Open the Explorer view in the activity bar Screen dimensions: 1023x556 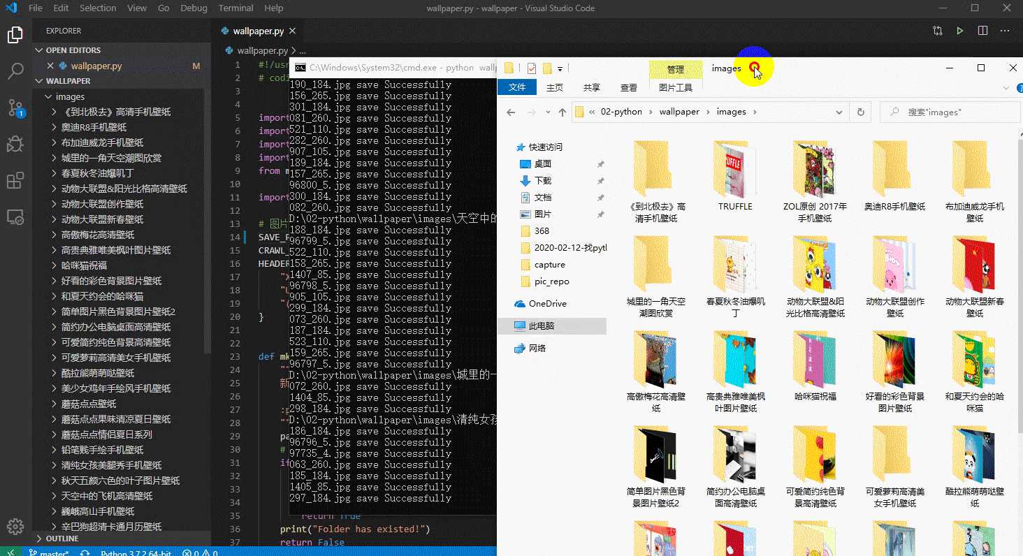[x=15, y=35]
